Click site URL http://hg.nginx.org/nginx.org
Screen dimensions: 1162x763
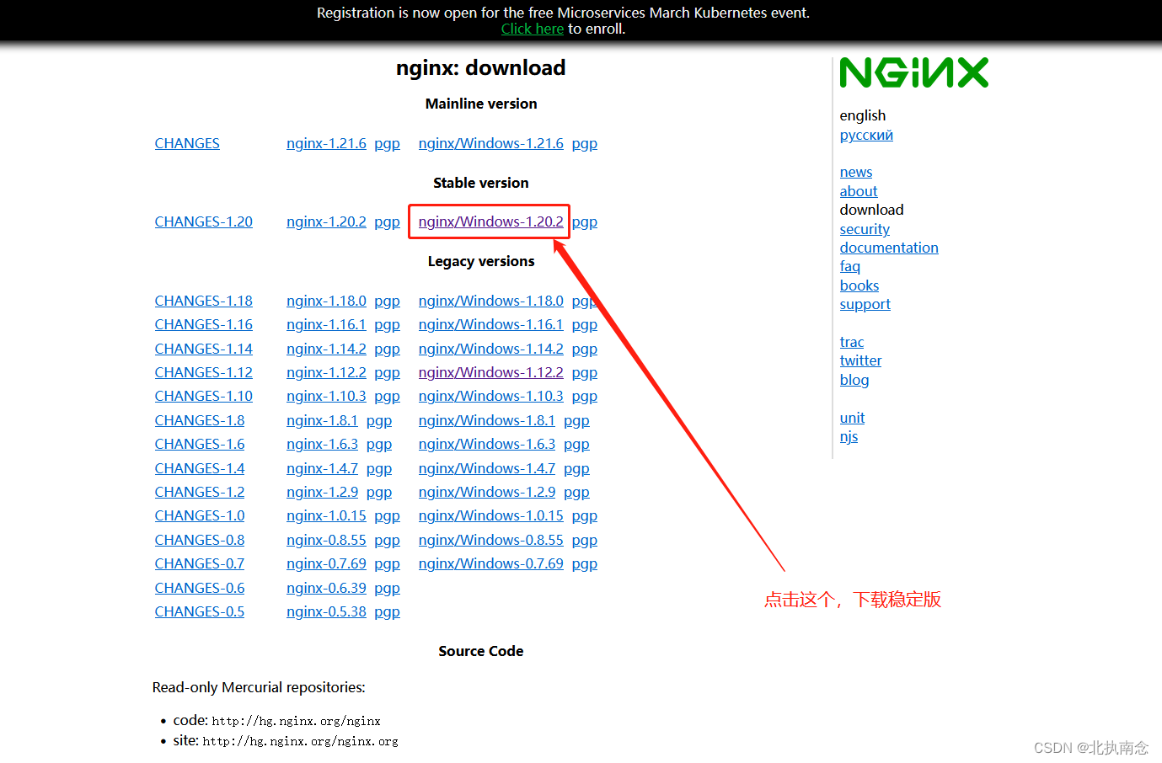[x=300, y=741]
